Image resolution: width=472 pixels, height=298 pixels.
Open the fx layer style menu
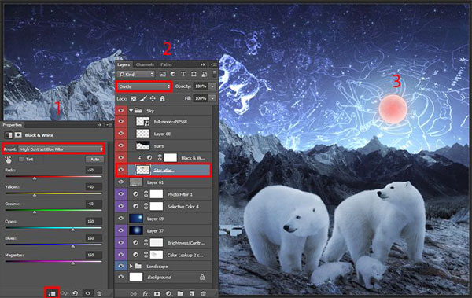(x=146, y=294)
